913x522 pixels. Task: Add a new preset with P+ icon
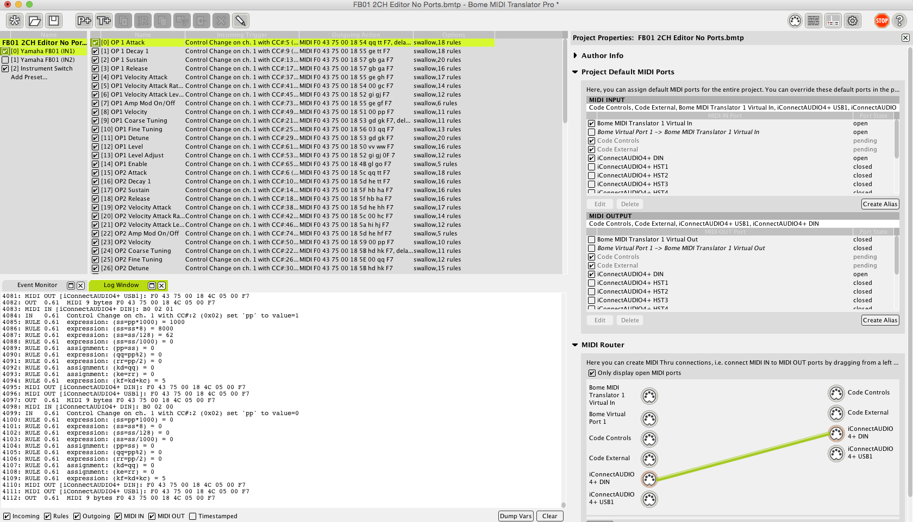[x=84, y=21]
